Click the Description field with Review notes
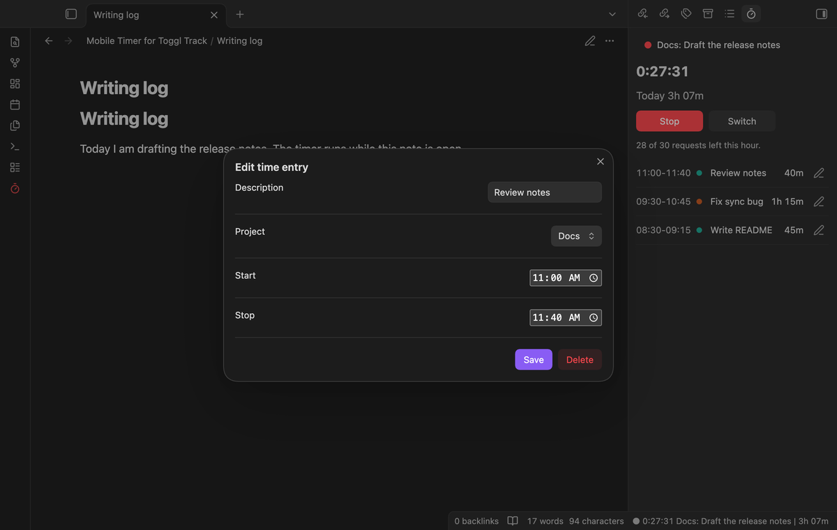The image size is (837, 530). point(545,192)
